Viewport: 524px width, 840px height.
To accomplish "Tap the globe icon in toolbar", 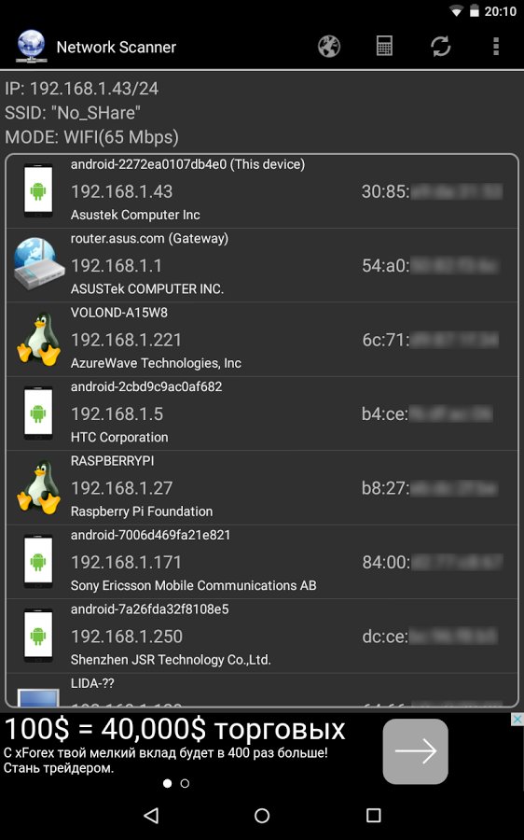I will (x=328, y=47).
